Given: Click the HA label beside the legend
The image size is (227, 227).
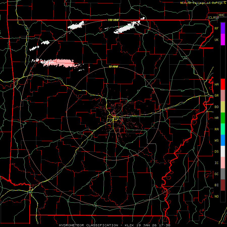Looking at the screenshot, I should [x=216, y=84].
